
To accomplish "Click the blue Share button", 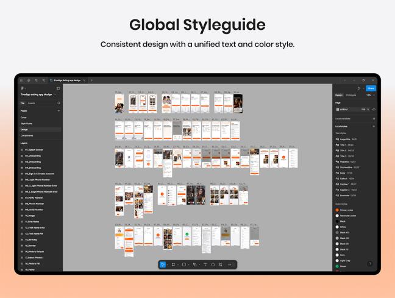I will tap(371, 88).
